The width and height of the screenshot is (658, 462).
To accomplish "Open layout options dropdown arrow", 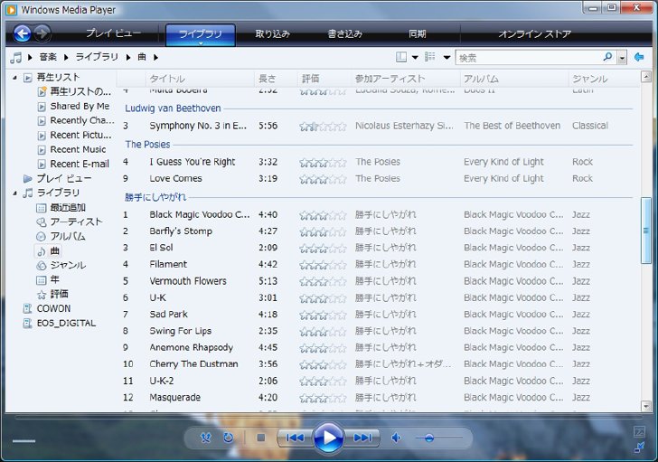I will click(415, 57).
